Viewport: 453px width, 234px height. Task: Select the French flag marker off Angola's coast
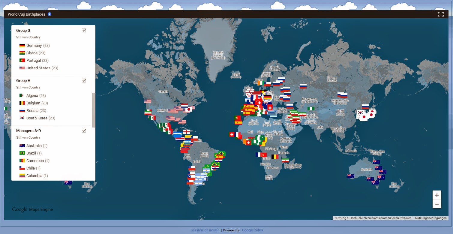click(x=259, y=155)
